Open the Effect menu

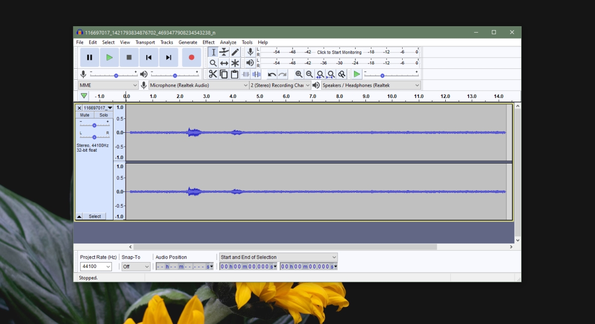(x=208, y=43)
